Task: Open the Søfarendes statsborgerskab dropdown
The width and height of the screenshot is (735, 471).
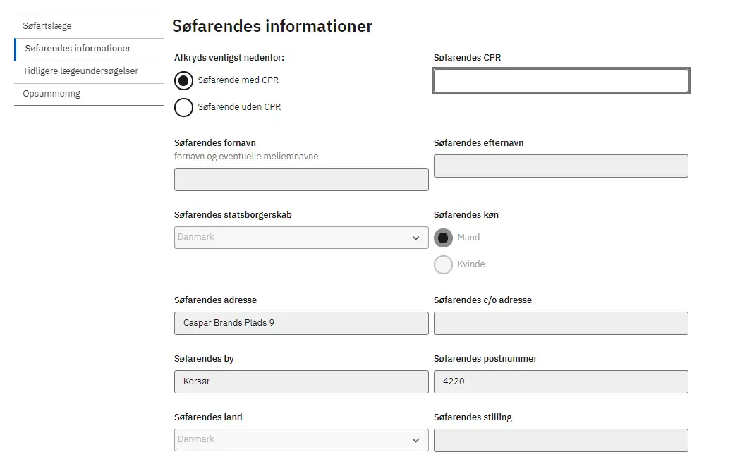Action: tap(301, 238)
